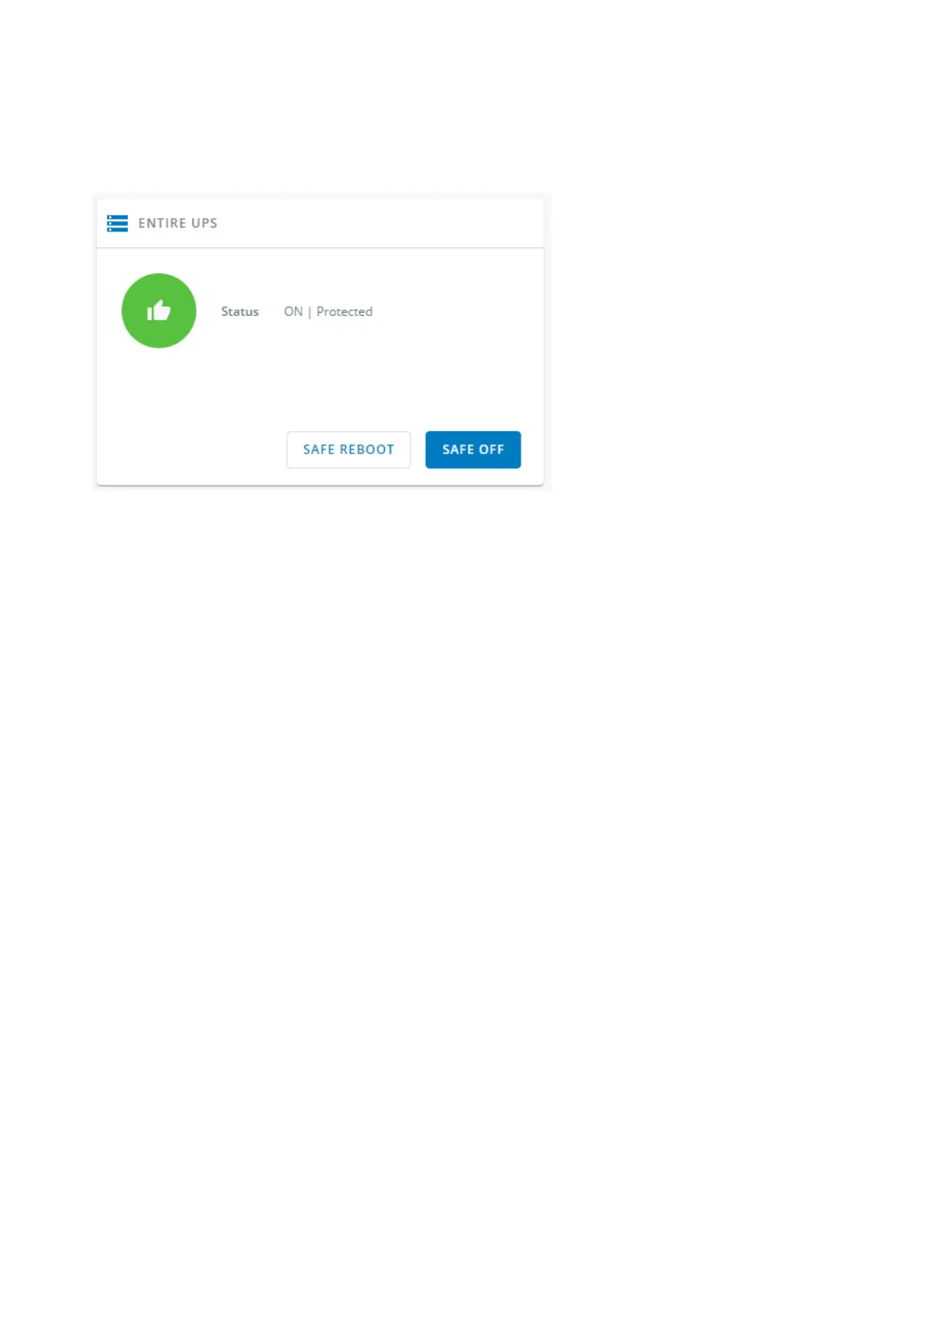Click the SAFE REBOOT button
941x1330 pixels.
click(348, 449)
